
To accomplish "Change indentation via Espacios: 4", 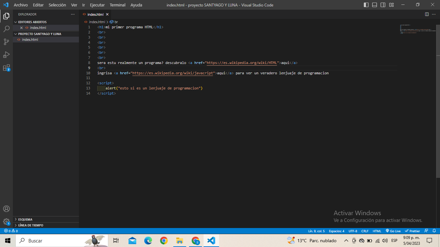I will pyautogui.click(x=337, y=231).
